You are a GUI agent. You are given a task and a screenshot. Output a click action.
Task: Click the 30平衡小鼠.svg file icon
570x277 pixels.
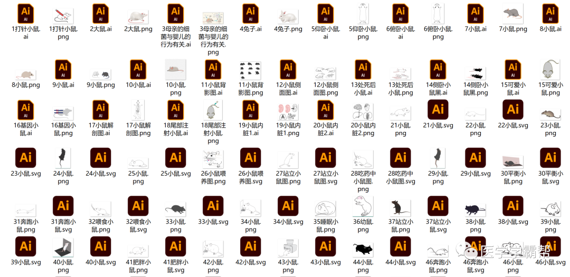click(x=550, y=158)
